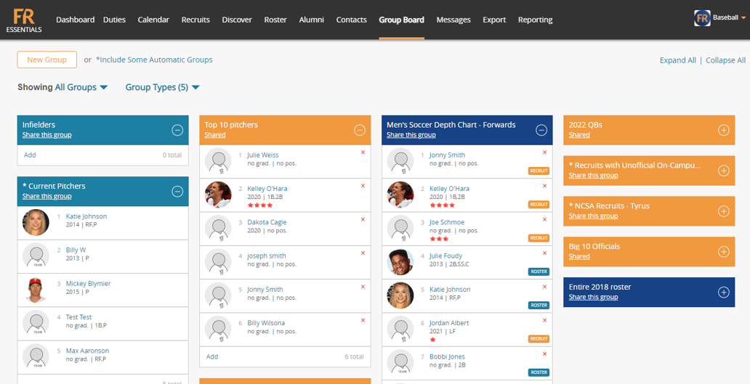This screenshot has height=384, width=750.
Task: Click the star rating under Joe Schmoe
Action: click(438, 239)
